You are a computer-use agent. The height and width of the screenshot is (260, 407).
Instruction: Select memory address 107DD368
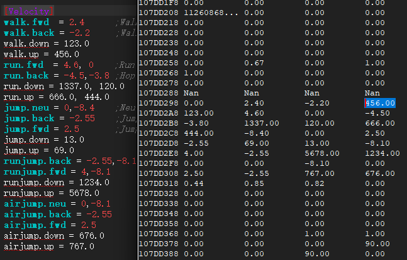[159, 234]
